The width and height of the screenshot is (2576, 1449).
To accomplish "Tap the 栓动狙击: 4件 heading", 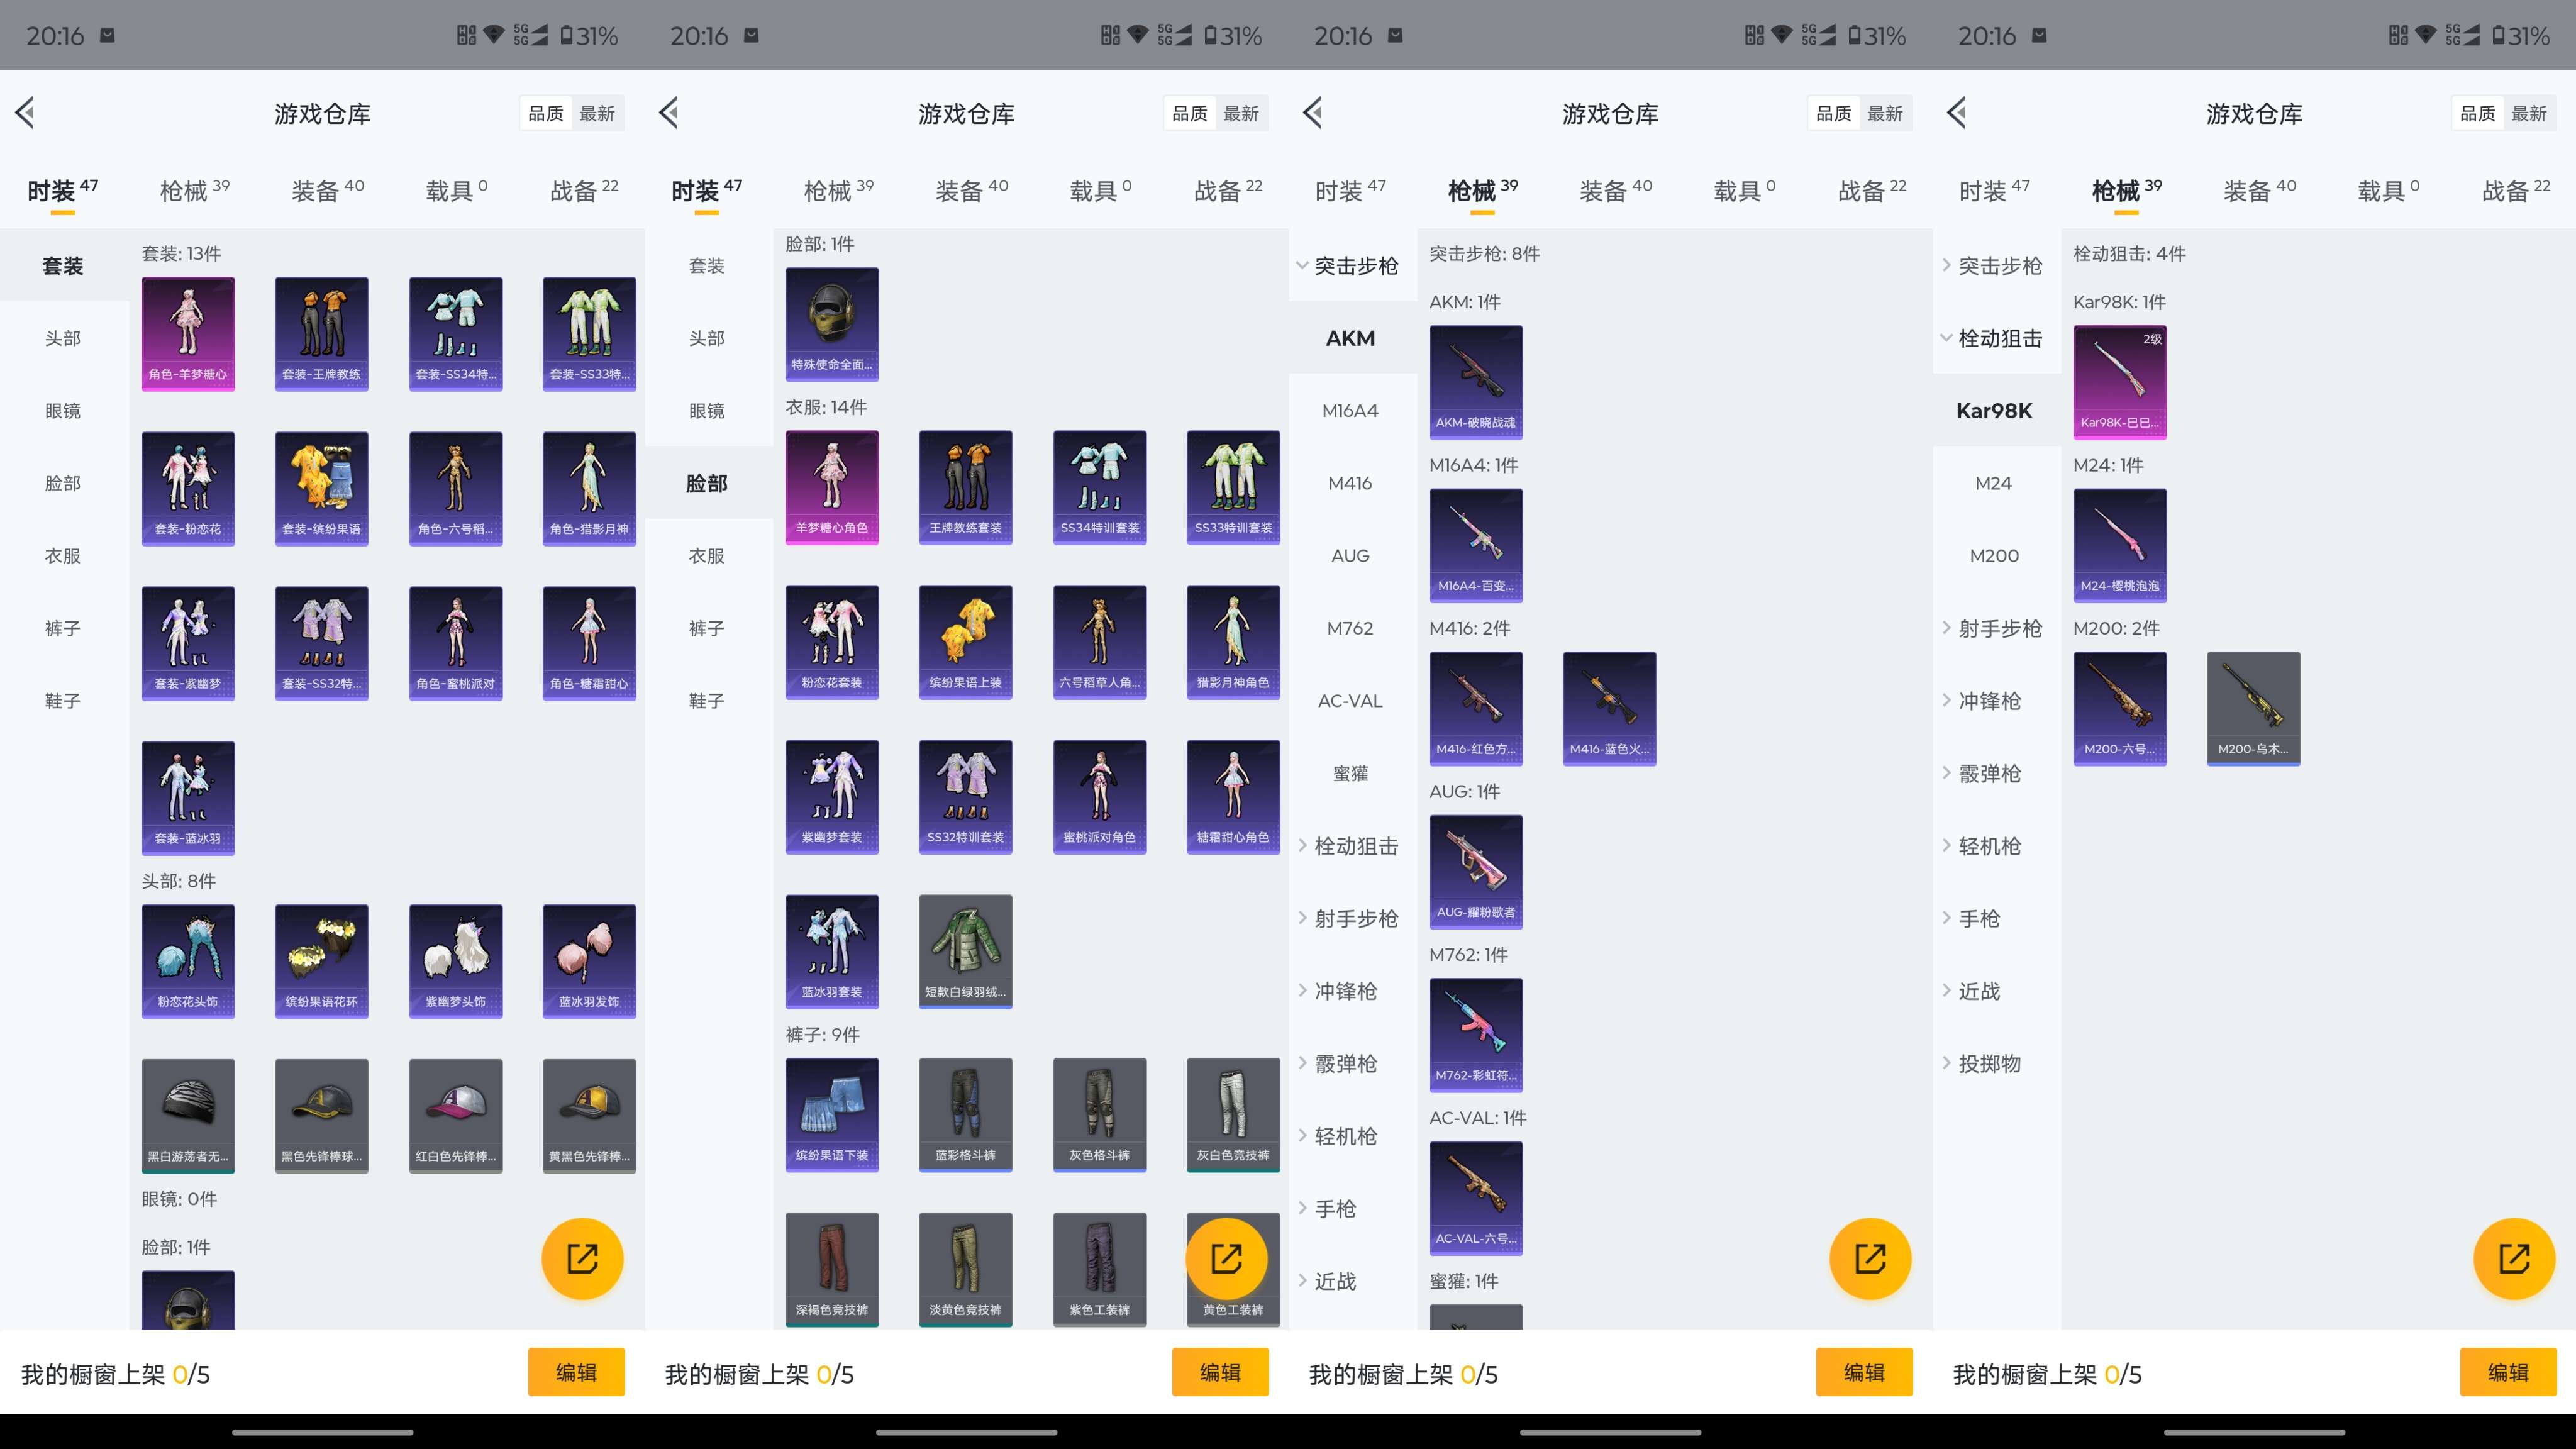I will pyautogui.click(x=2129, y=254).
